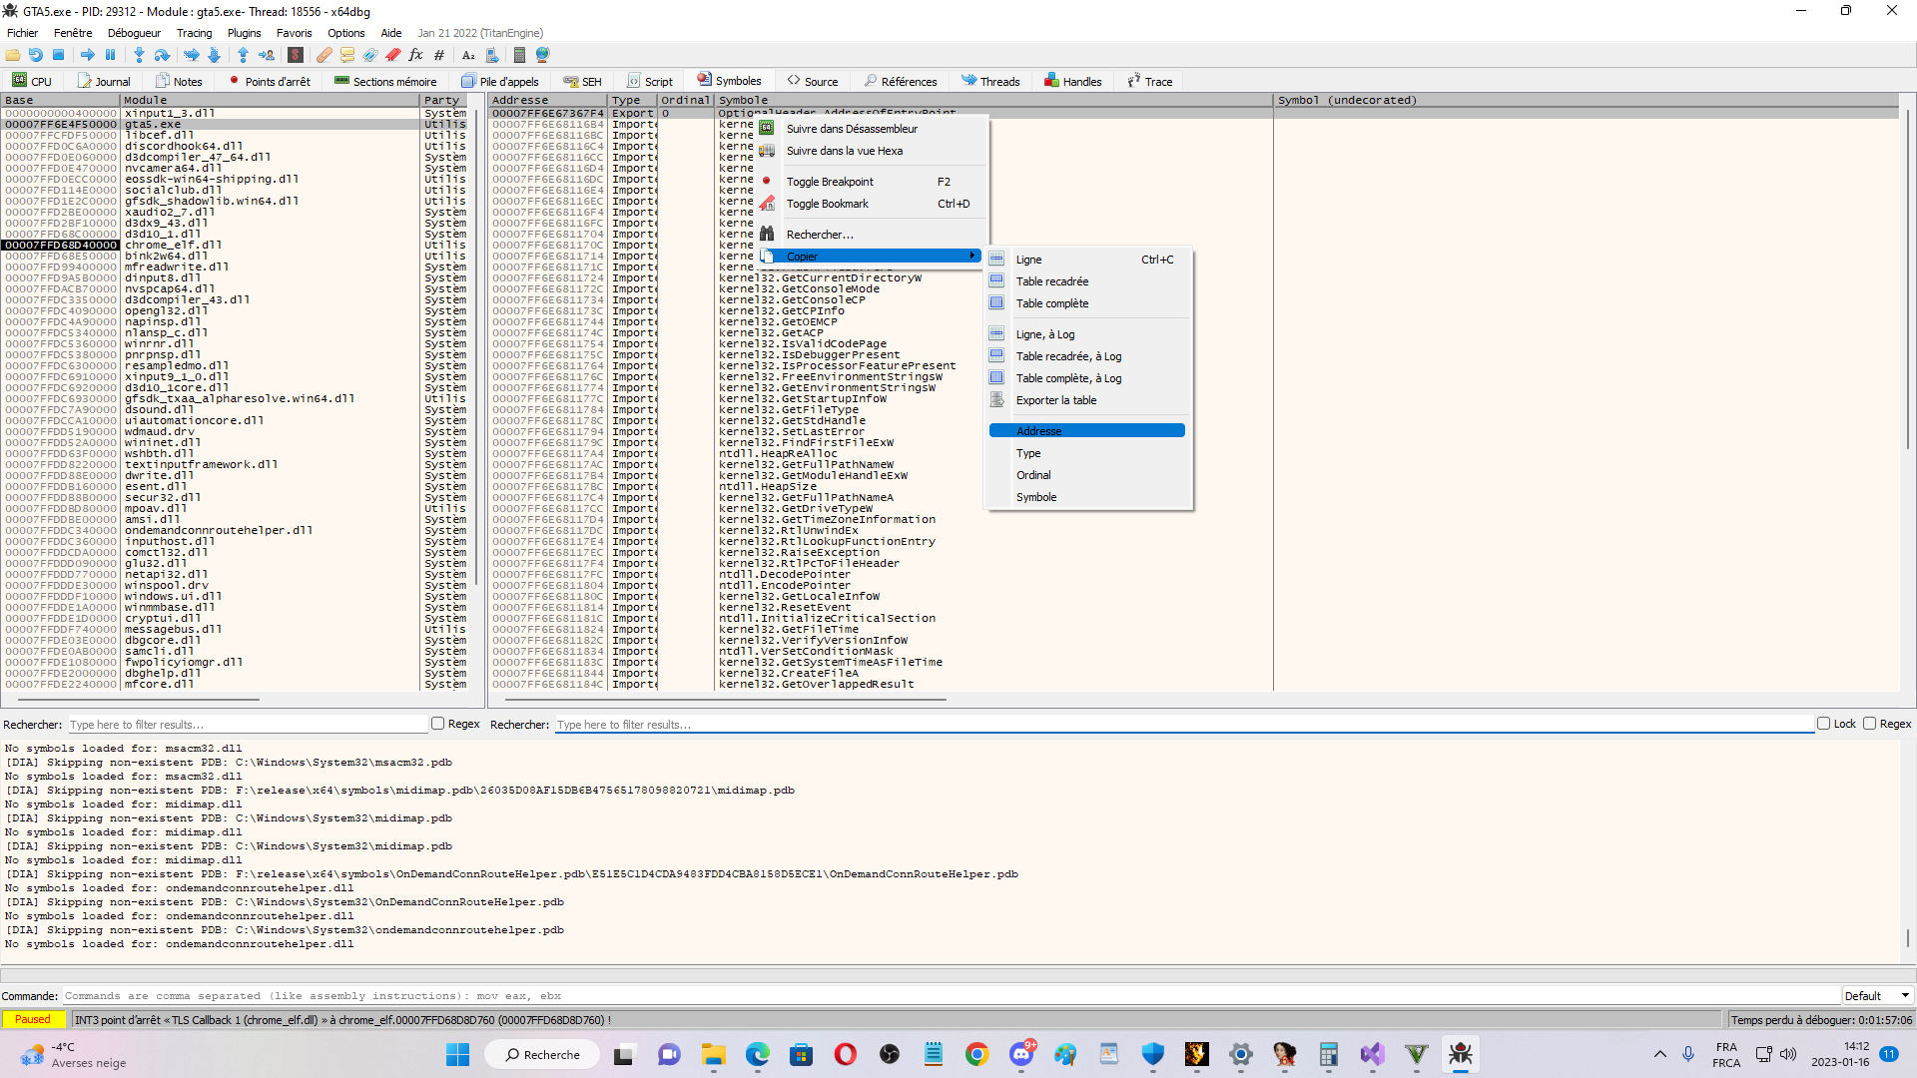Viewport: 1917px width, 1078px height.
Task: Toggle the Regex checkbox for module filter
Action: click(437, 724)
